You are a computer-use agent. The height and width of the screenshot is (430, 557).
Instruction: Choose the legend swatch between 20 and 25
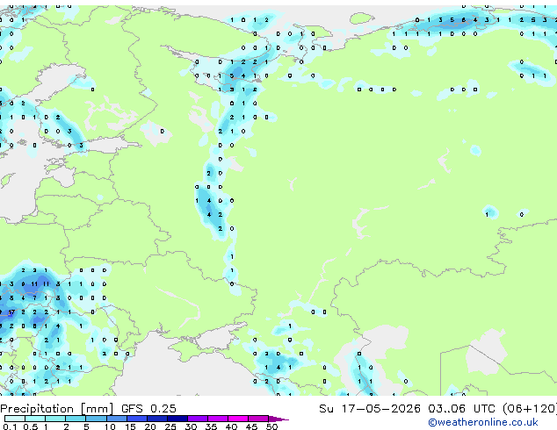click(156, 419)
